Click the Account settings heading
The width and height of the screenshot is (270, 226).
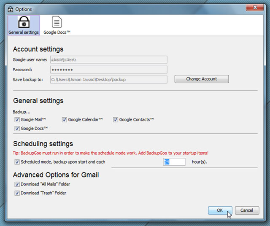coord(38,49)
